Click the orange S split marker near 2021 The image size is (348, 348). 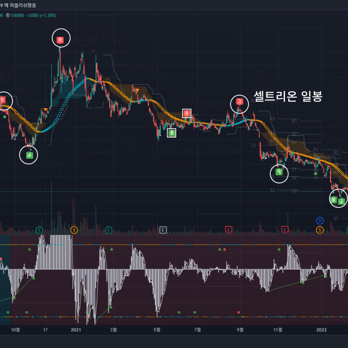[74, 230]
